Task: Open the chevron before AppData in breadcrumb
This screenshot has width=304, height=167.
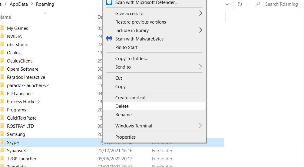Action: click(6, 4)
